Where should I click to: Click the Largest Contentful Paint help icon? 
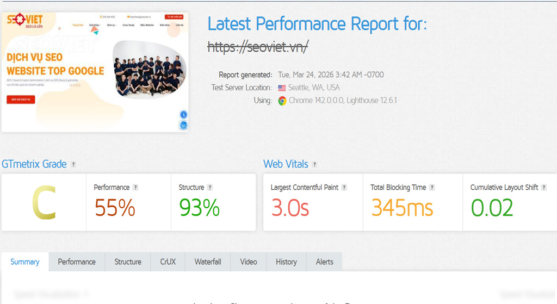344,188
